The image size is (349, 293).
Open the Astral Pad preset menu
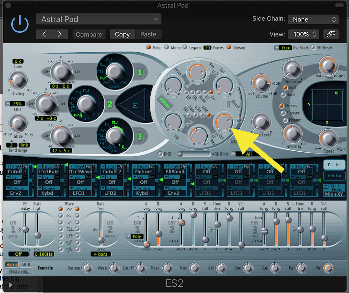click(99, 19)
